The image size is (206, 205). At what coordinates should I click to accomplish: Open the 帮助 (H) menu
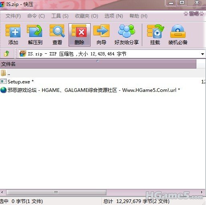coord(138,16)
